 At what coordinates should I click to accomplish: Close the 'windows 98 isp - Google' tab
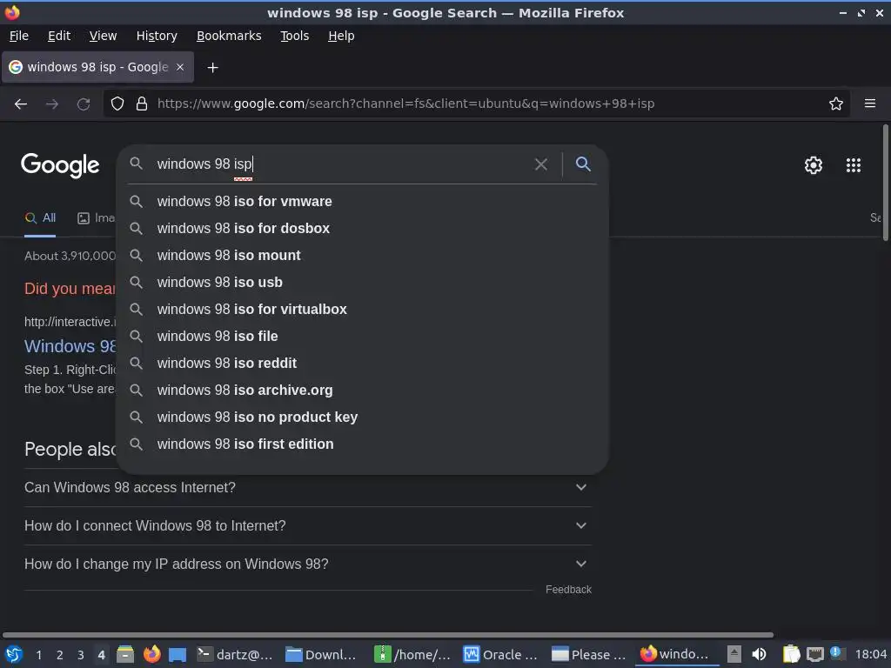tap(180, 67)
